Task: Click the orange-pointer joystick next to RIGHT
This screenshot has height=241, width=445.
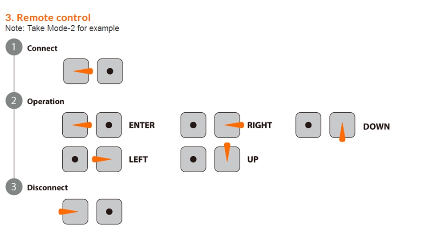Action: click(x=227, y=125)
